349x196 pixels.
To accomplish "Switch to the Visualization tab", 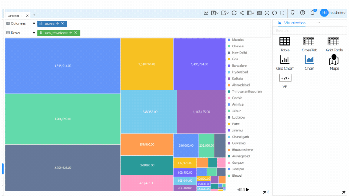I will 292,23.
